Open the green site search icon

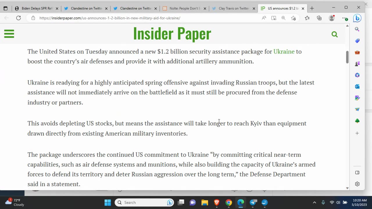335,34
